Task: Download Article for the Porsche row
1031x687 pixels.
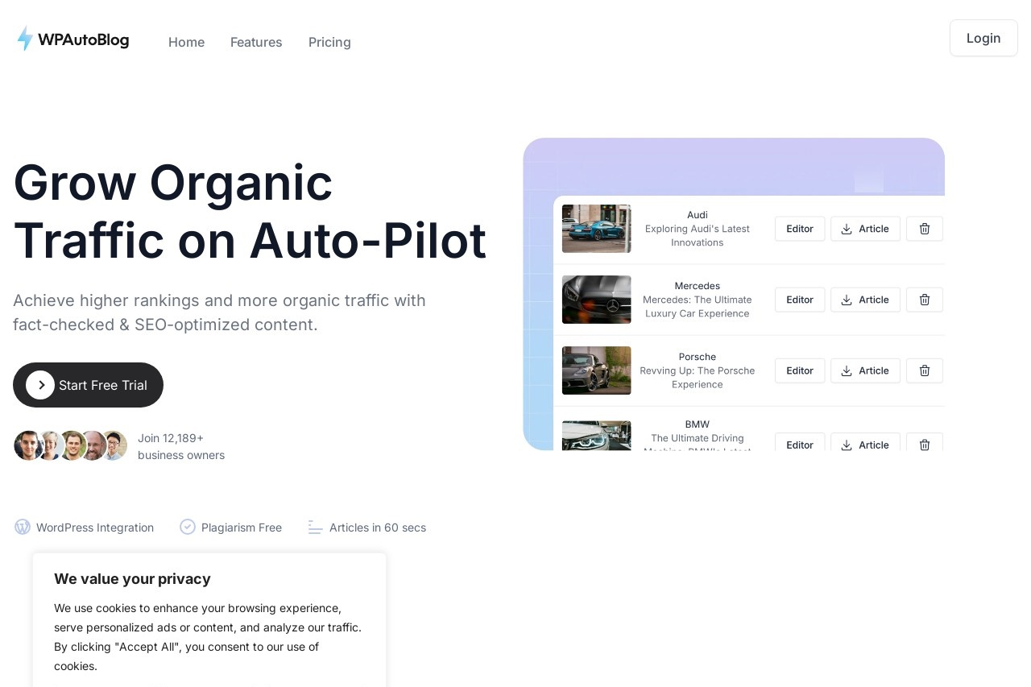Action: [x=865, y=370]
